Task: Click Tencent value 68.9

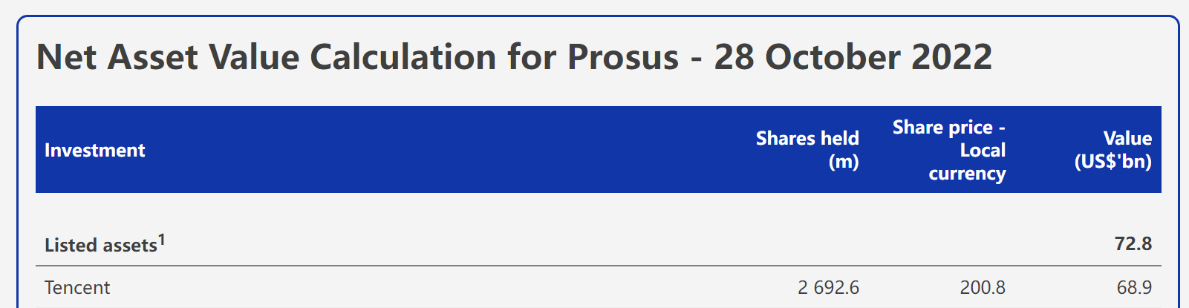Action: tap(1134, 288)
